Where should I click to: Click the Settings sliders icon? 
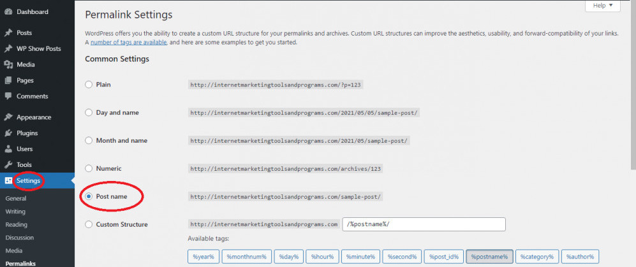click(x=8, y=181)
